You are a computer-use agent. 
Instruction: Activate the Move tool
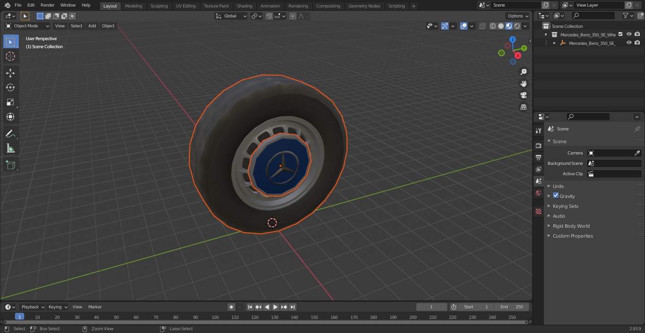point(10,73)
